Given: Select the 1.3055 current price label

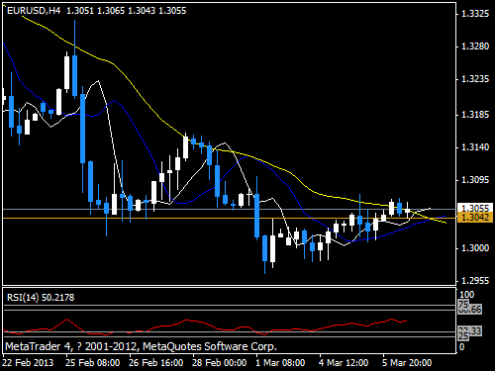Looking at the screenshot, I should coord(475,208).
